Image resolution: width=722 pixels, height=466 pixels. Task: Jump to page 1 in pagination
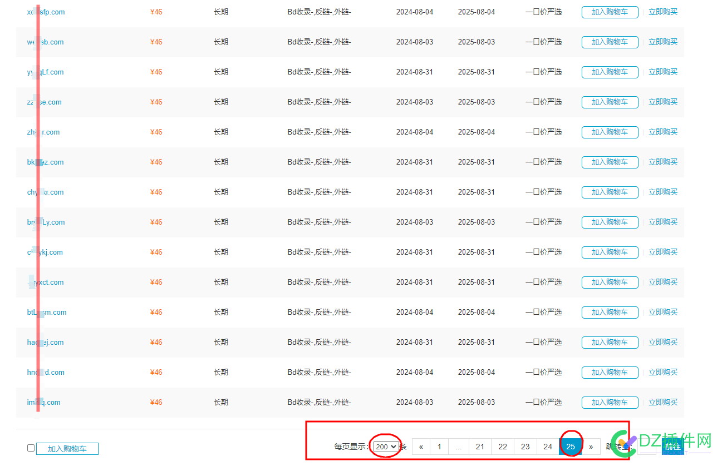pos(439,447)
